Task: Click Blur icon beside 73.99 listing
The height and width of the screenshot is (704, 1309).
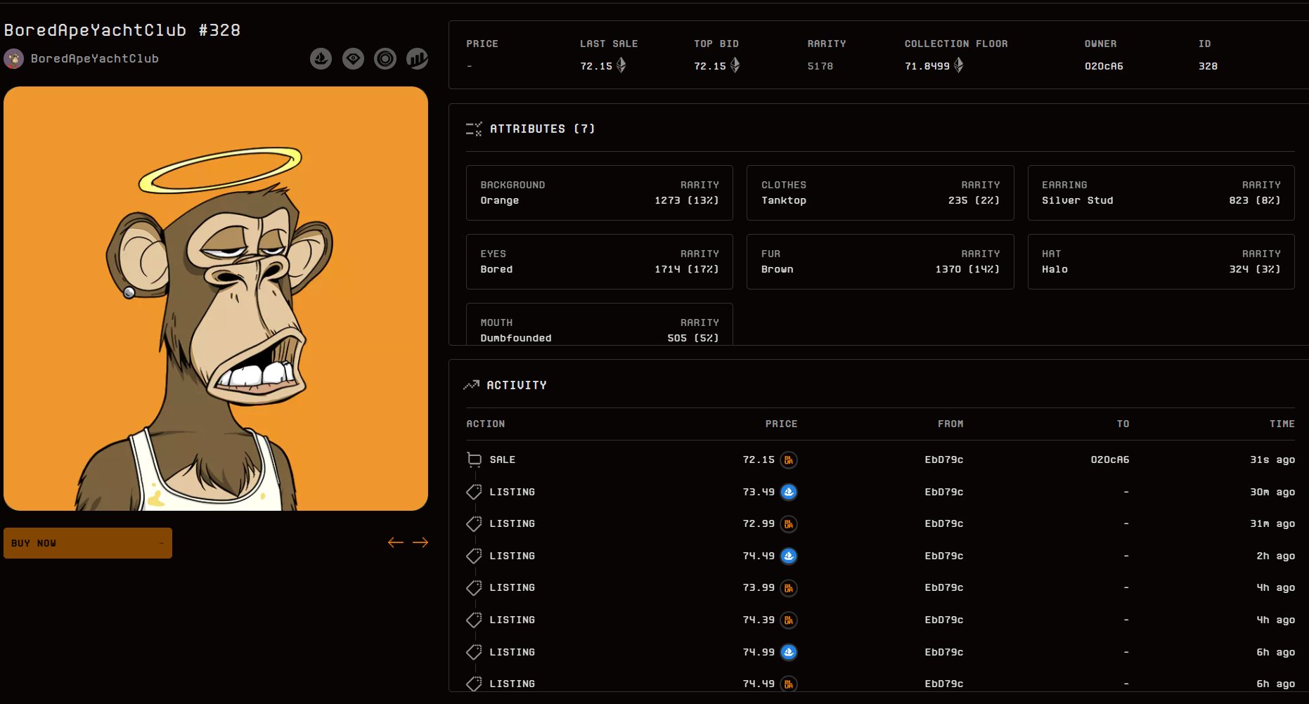Action: click(x=789, y=588)
